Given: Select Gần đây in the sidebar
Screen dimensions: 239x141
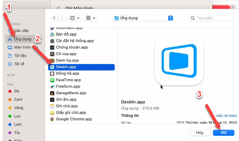Looking at the screenshot, I should point(23,31).
